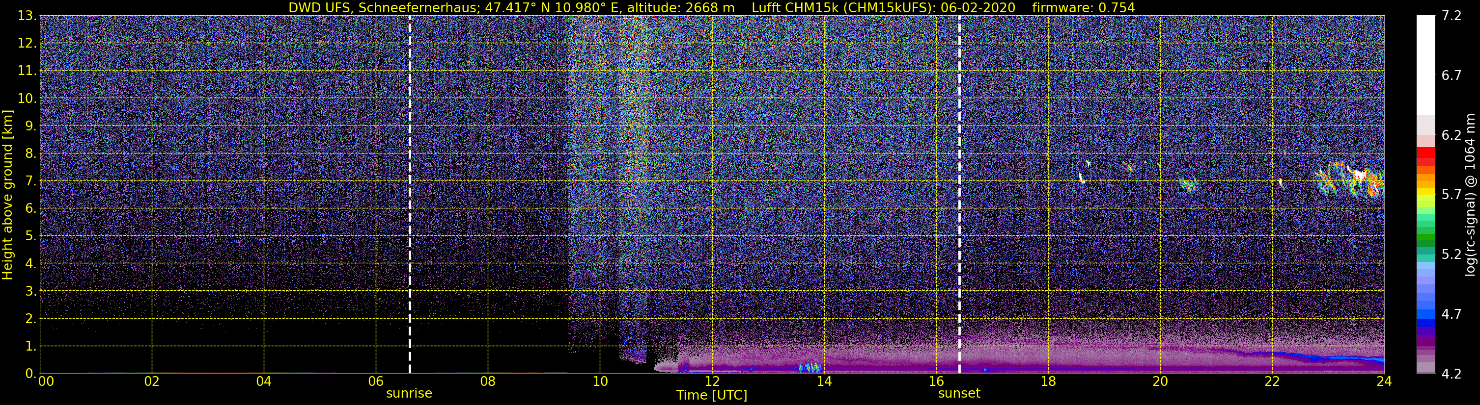Image resolution: width=1480 pixels, height=405 pixels.
Task: Click the 00 hour tick label
Action: point(46,381)
